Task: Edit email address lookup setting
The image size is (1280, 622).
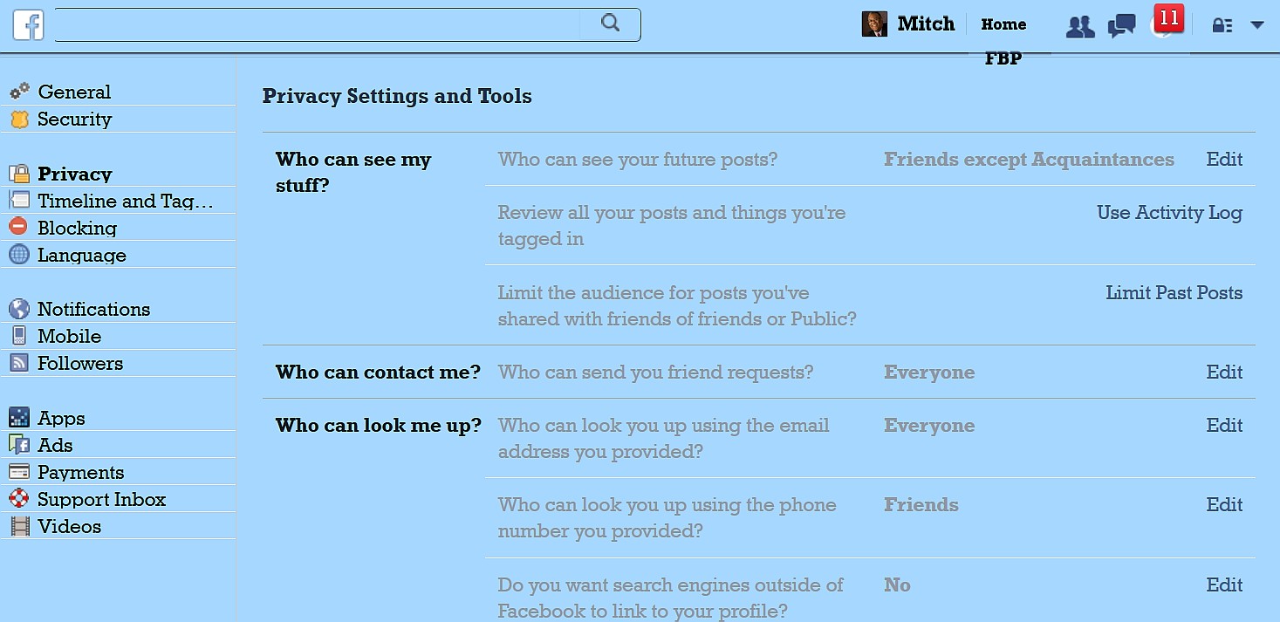Action: point(1224,426)
